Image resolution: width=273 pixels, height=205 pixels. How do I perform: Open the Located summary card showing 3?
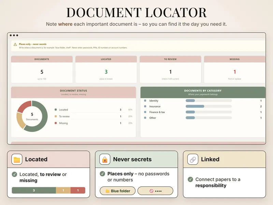click(106, 69)
